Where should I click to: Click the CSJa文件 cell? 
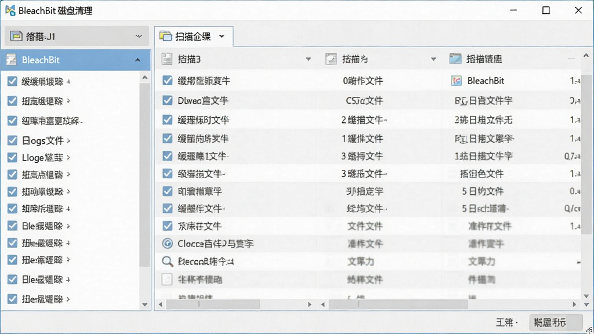pyautogui.click(x=364, y=100)
